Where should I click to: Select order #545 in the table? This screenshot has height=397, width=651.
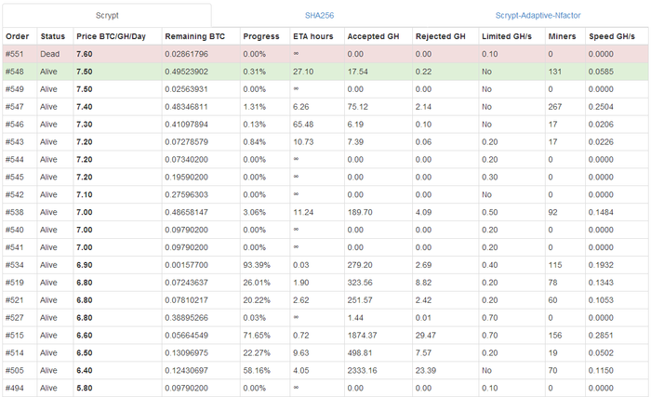[x=325, y=177]
